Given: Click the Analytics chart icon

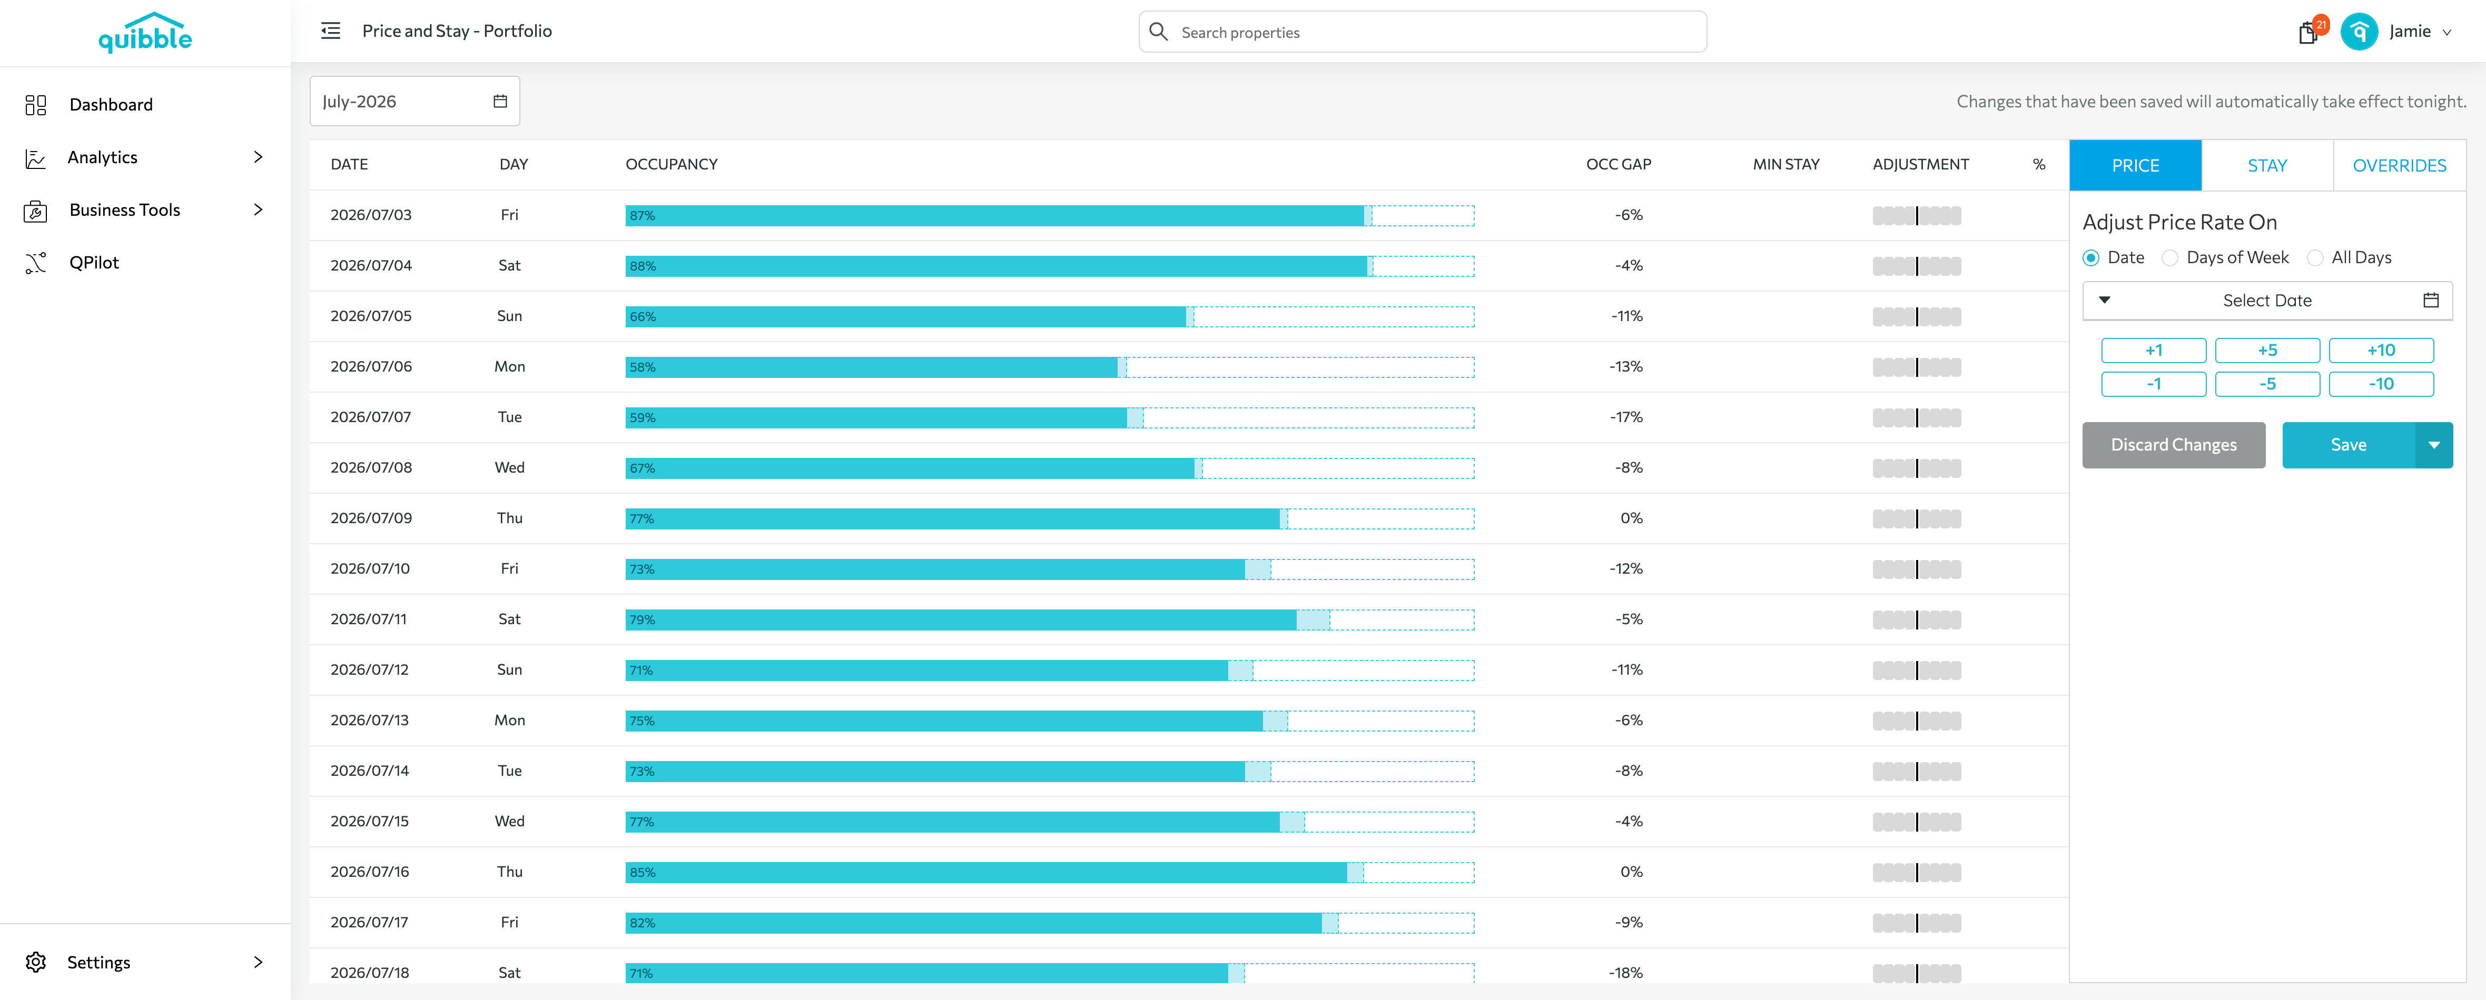Looking at the screenshot, I should [x=36, y=158].
